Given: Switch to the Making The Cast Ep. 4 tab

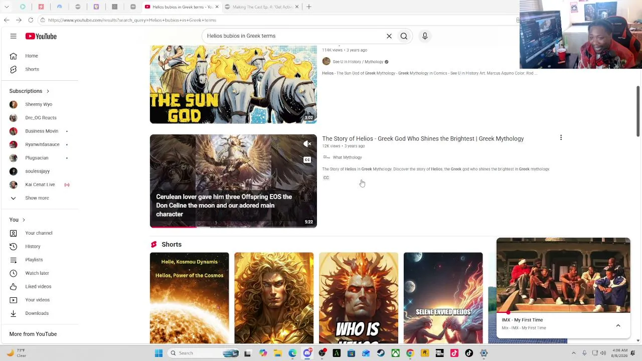Looking at the screenshot, I should 262,7.
